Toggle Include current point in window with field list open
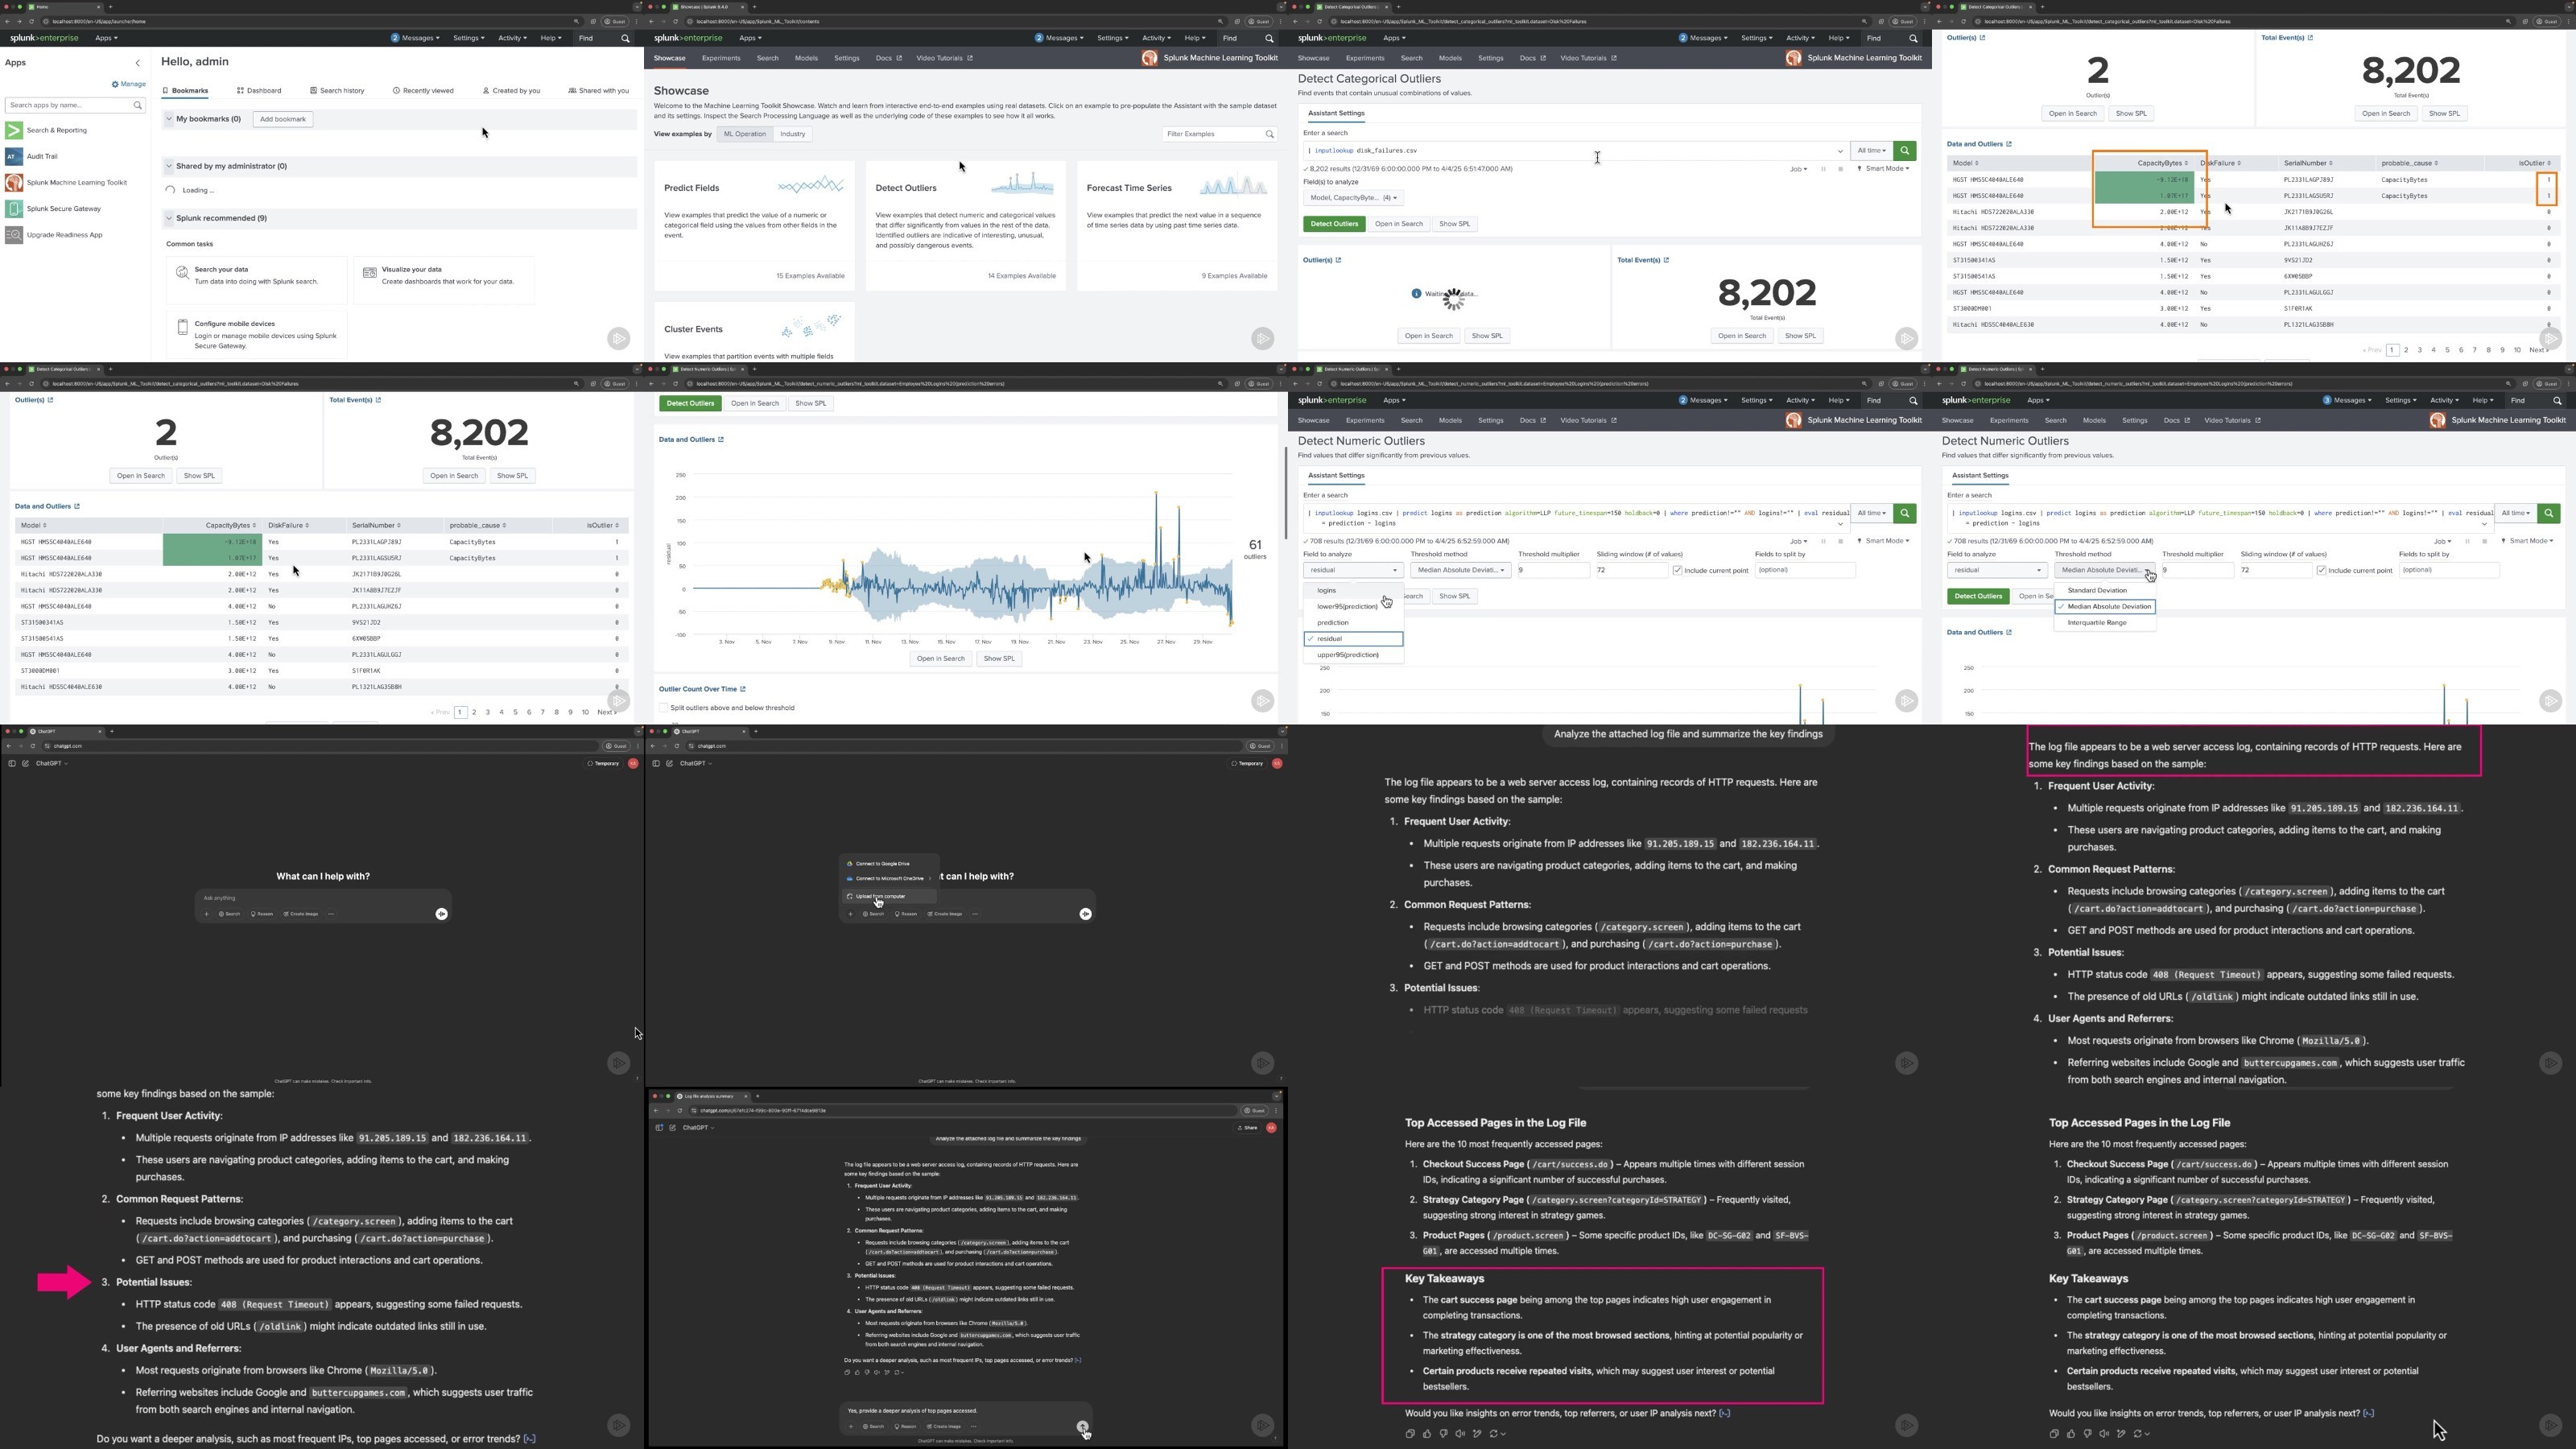 1677,570
